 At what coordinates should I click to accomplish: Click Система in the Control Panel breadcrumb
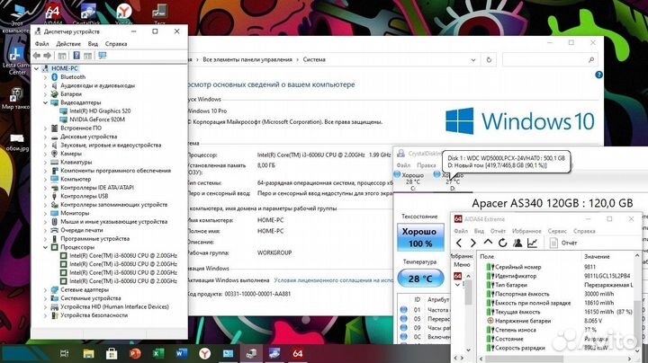click(x=314, y=60)
